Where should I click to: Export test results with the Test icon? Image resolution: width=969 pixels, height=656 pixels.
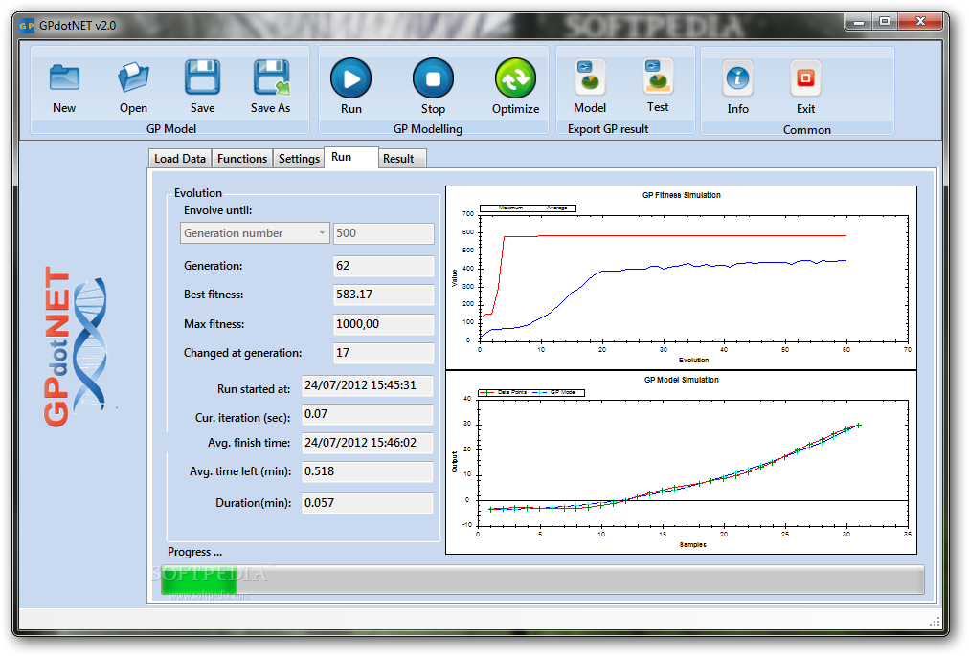pyautogui.click(x=658, y=77)
